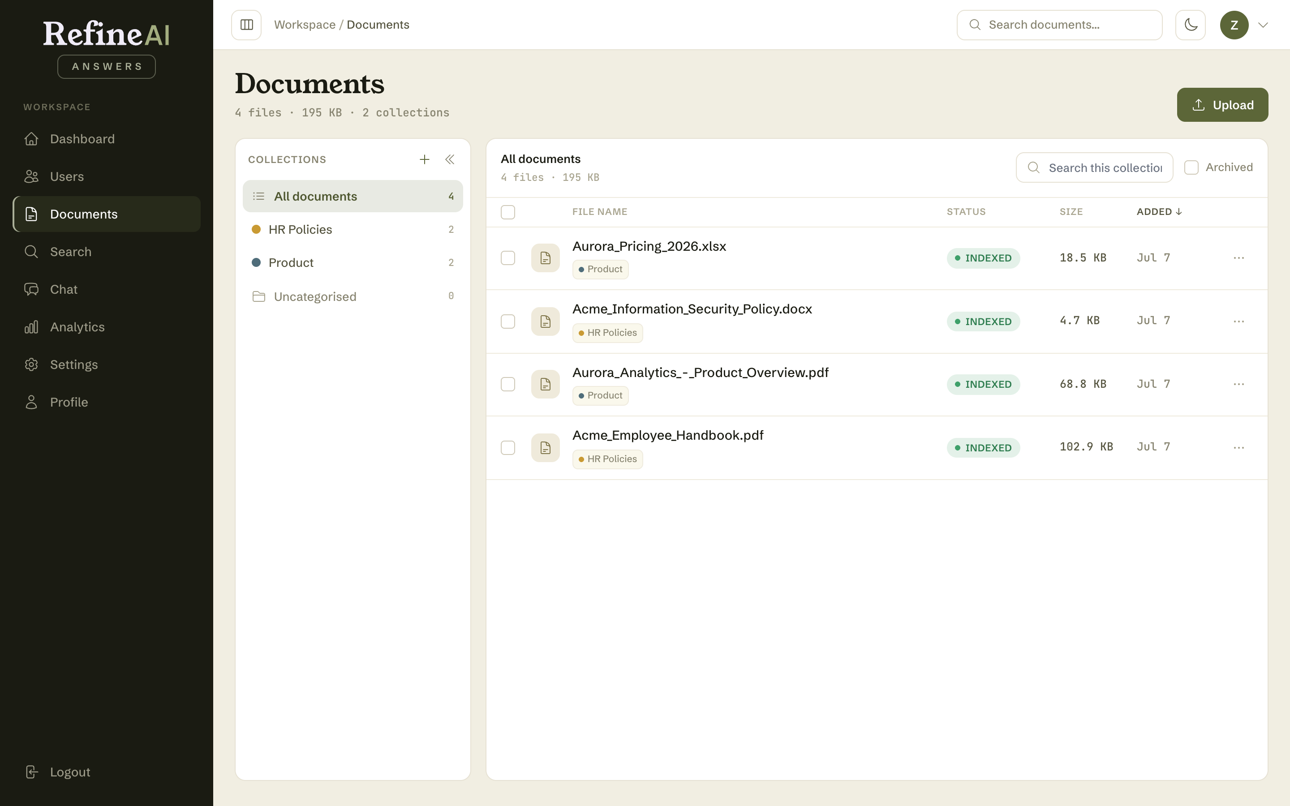1290x806 pixels.
Task: Switch to dark mode moon icon
Action: (x=1190, y=25)
